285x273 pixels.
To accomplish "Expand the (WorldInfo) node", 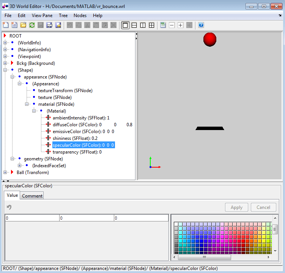I will tap(5, 43).
